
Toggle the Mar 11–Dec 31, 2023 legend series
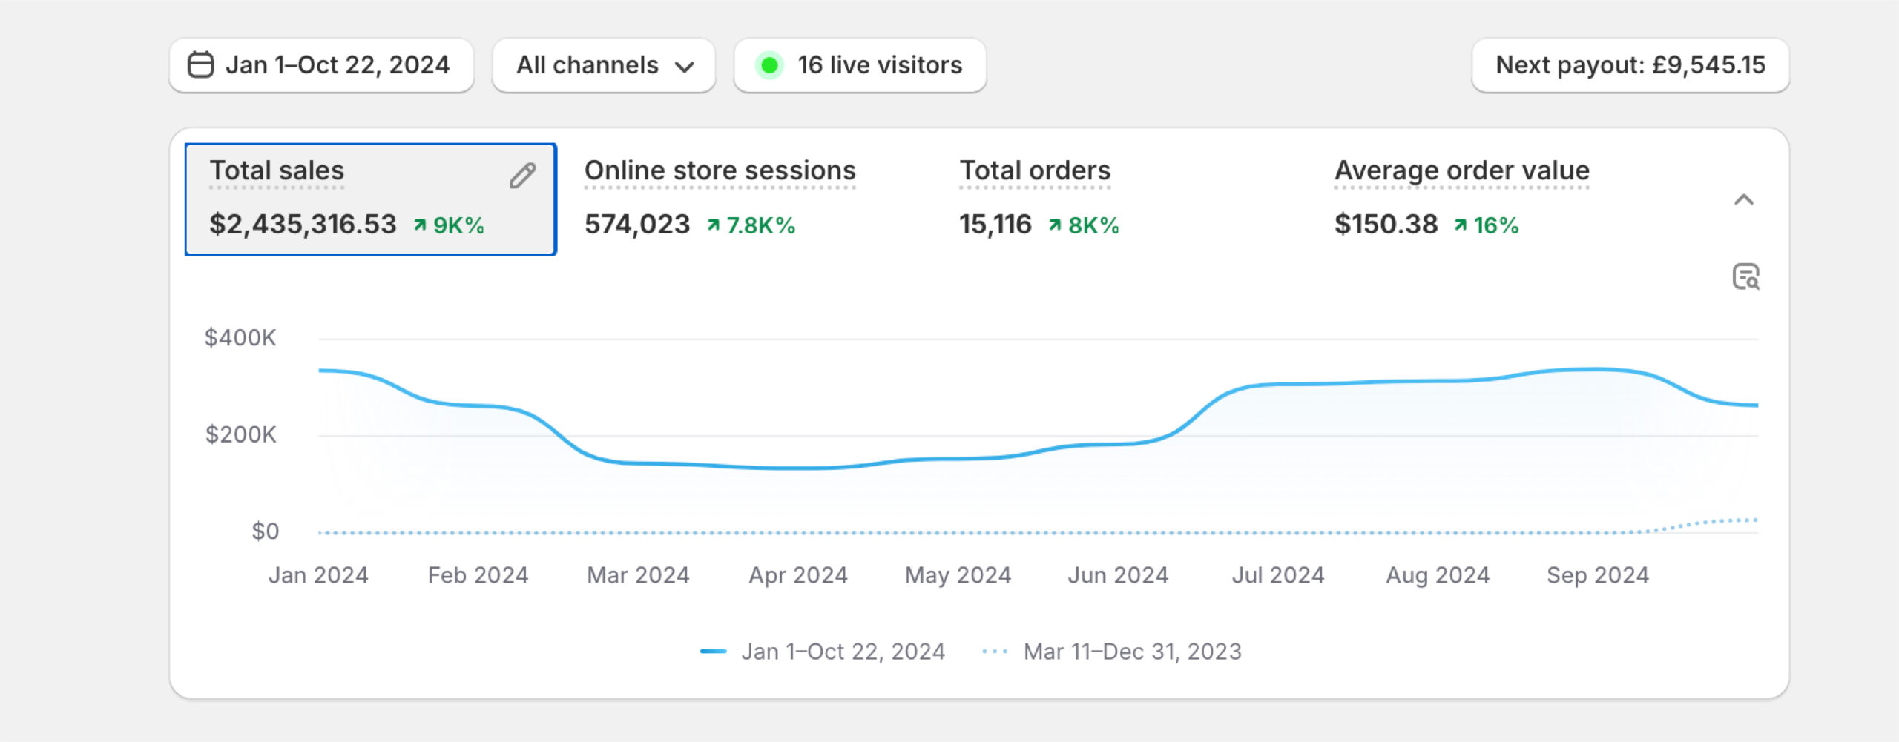pos(1132,652)
